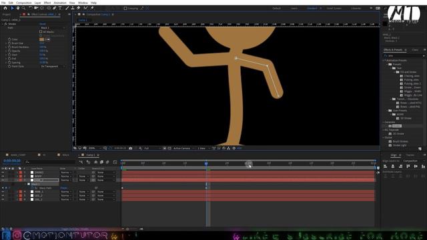Select the Rotation tool
Viewport: 427px width, 240px height.
[31, 8]
